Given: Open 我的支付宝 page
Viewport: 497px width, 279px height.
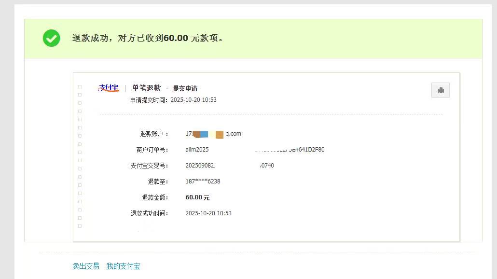Looking at the screenshot, I should coord(123,266).
